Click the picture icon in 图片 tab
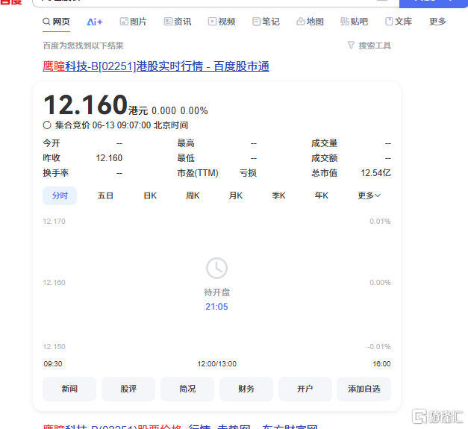The image size is (468, 429). [x=124, y=22]
